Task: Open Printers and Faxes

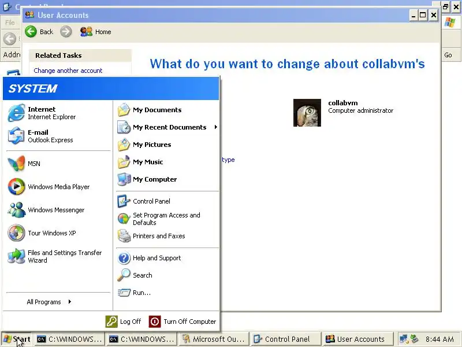Action: click(x=167, y=236)
